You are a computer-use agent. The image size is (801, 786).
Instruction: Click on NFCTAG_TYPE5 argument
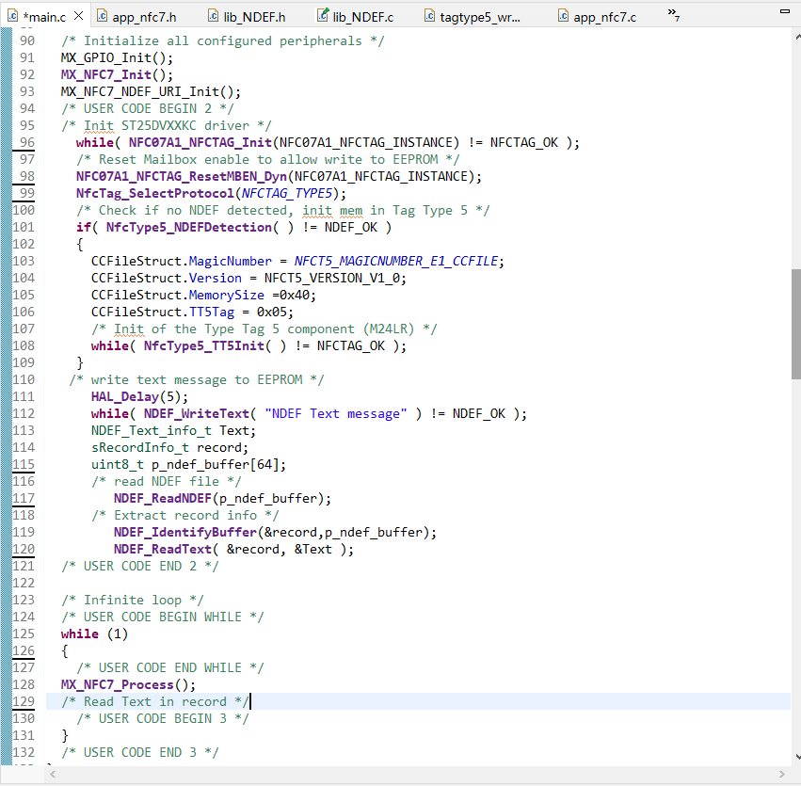286,194
